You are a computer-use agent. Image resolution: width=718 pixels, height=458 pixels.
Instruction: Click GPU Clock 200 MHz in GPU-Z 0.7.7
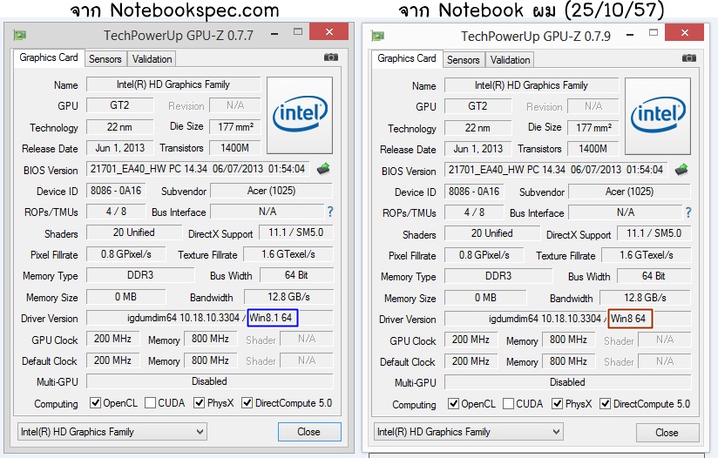tap(113, 339)
